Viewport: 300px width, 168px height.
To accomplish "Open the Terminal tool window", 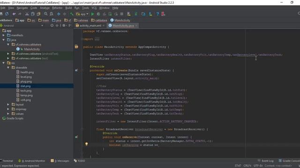I will pyautogui.click(x=7, y=161).
